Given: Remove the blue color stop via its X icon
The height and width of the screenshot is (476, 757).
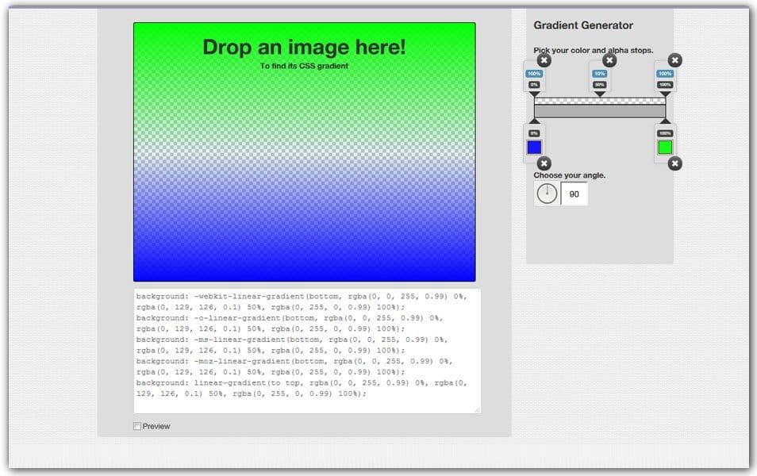Looking at the screenshot, I should [x=543, y=164].
